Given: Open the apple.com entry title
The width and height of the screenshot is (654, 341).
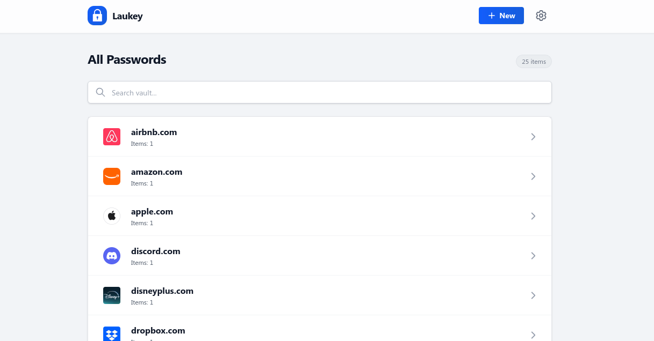Looking at the screenshot, I should click(x=152, y=212).
